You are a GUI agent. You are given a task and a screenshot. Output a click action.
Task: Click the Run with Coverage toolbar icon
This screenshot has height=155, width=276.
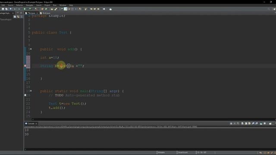30,9
